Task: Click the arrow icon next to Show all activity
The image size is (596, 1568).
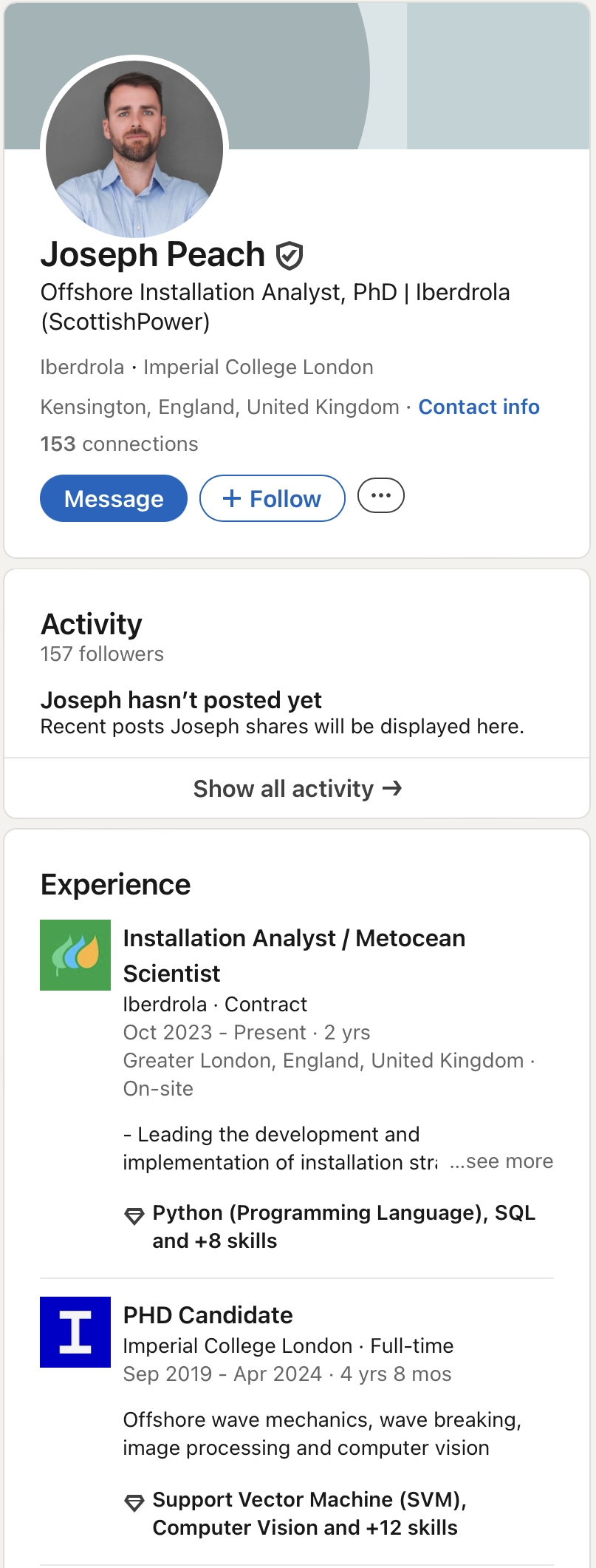Action: pos(392,789)
